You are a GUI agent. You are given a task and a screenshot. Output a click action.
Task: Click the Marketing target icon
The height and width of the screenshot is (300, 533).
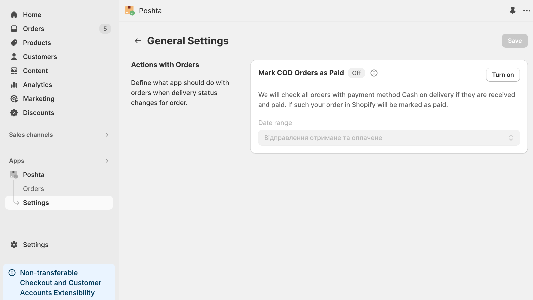(14, 99)
